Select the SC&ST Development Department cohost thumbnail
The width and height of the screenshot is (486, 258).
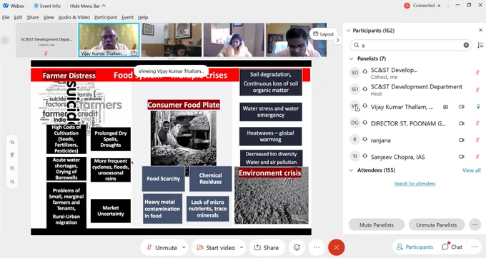(46, 40)
